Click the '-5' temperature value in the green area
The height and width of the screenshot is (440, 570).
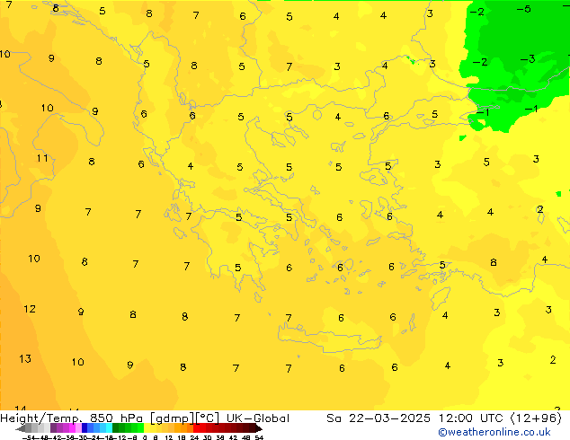pyautogui.click(x=523, y=9)
